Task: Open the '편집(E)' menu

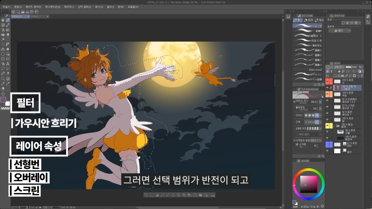Action: point(18,7)
